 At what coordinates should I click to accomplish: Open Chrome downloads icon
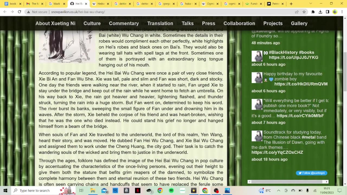tap(320, 12)
